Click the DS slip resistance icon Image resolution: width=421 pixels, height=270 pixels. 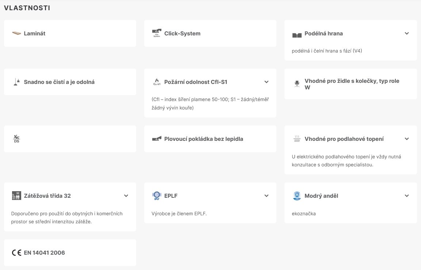(16, 139)
